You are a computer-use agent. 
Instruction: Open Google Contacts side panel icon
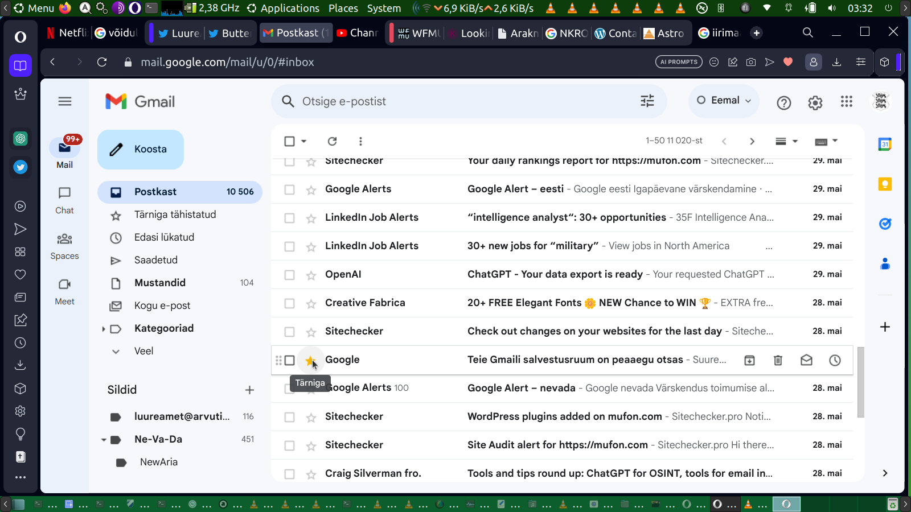coord(885,264)
